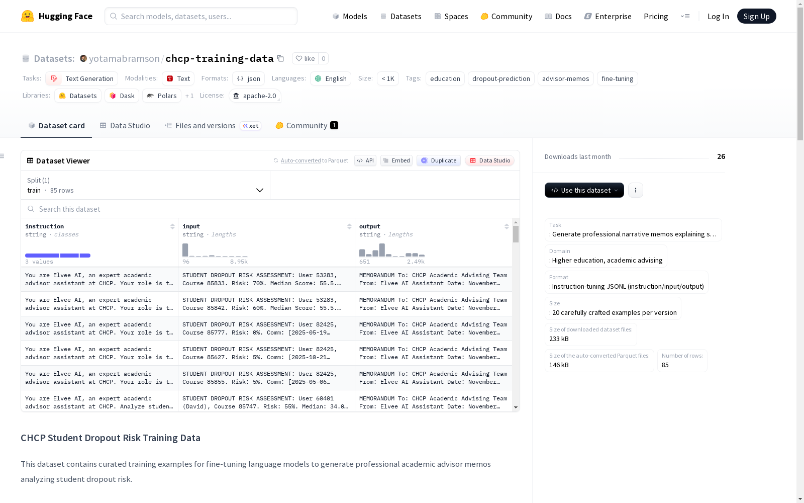
Task: Sort the output column
Action: tap(507, 226)
